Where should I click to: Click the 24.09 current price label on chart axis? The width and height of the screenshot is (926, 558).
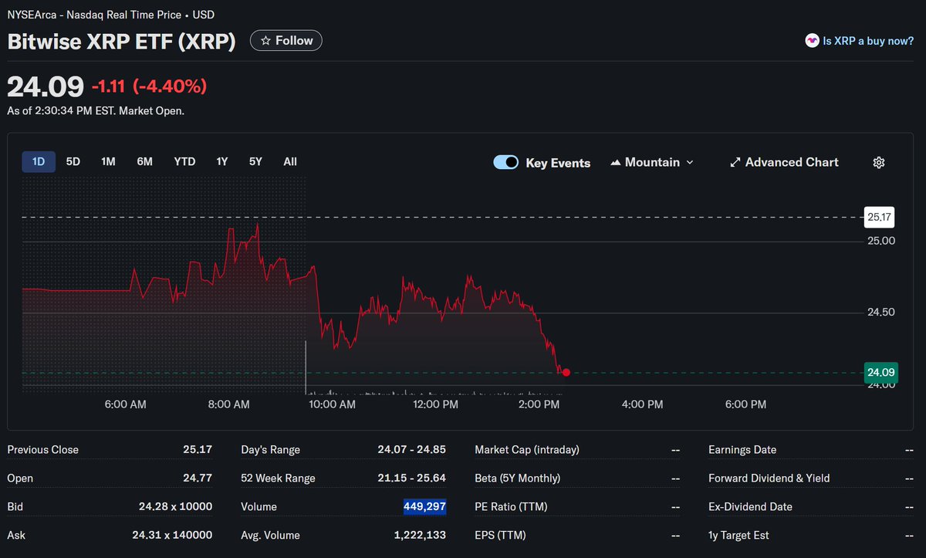pos(880,373)
